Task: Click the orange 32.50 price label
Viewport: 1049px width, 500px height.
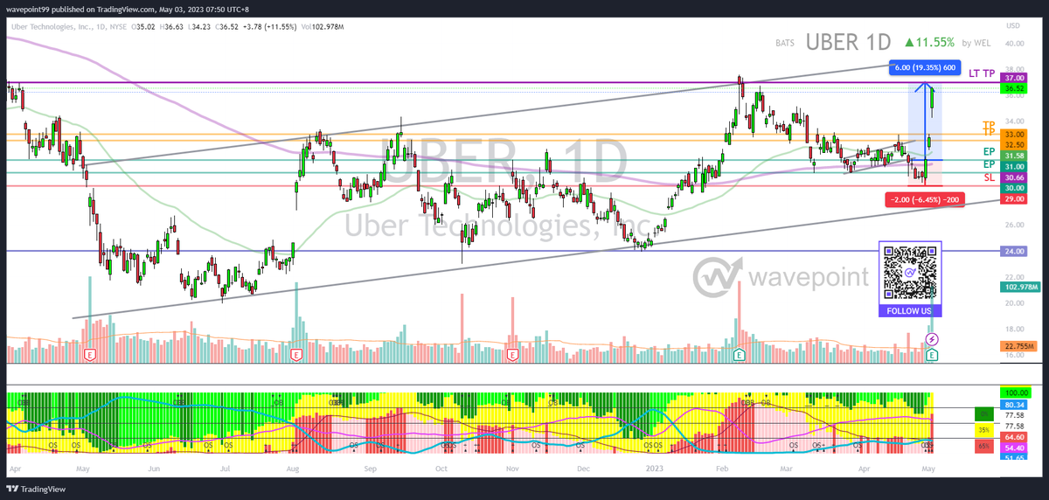Action: point(1015,144)
